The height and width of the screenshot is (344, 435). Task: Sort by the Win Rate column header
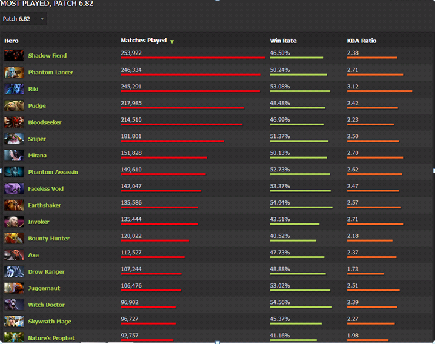tap(284, 41)
